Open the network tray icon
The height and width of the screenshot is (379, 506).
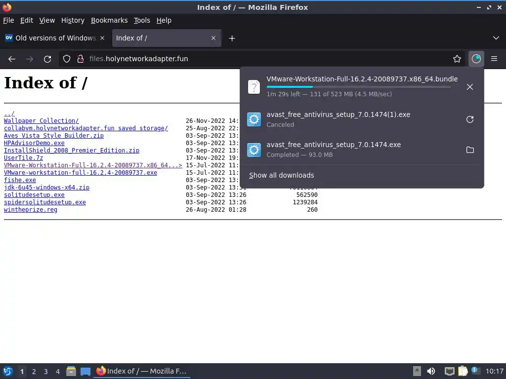pos(449,371)
